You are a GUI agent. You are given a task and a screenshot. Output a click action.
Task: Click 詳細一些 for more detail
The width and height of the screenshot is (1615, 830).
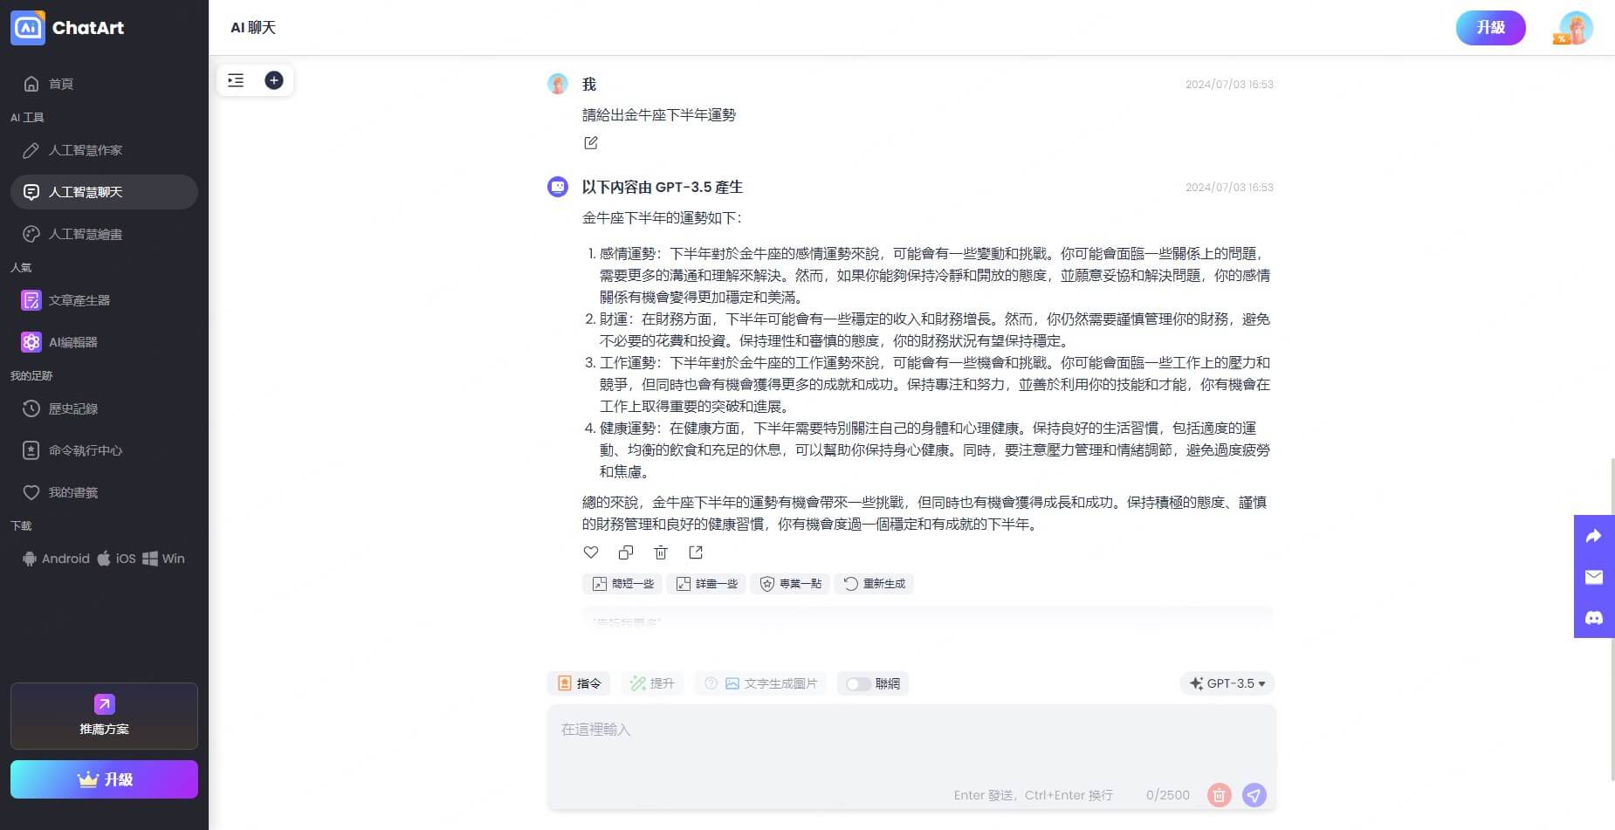click(706, 584)
